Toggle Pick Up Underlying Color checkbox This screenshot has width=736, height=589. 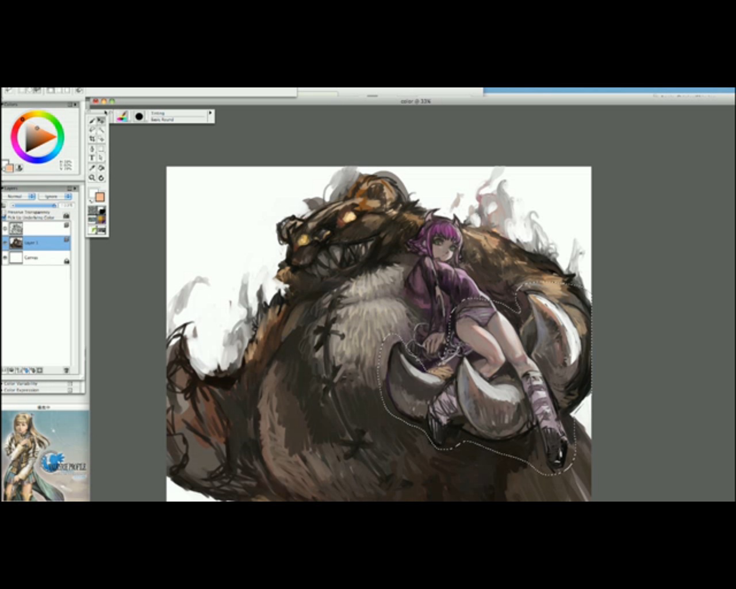click(x=4, y=217)
